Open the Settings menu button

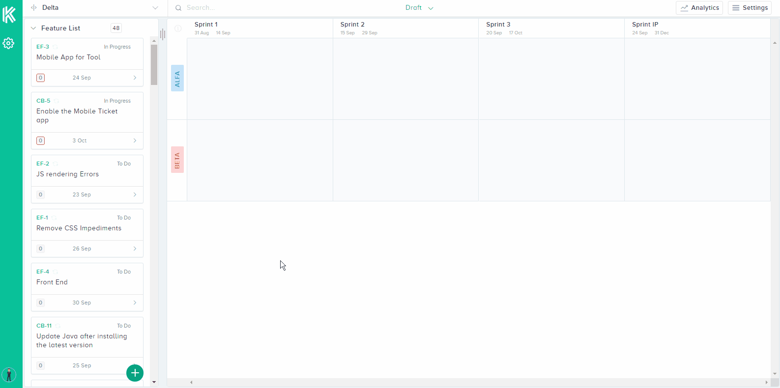click(x=750, y=8)
